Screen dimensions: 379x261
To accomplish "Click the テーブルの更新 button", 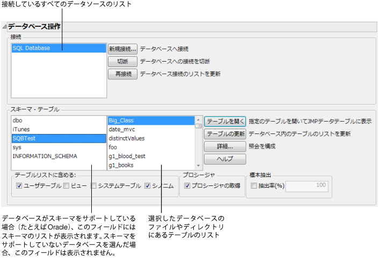I will [x=225, y=134].
